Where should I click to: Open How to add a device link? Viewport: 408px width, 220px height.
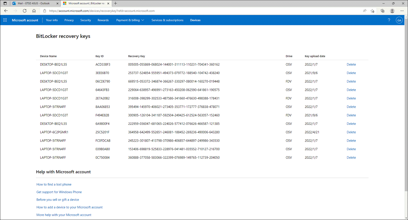pyautogui.click(x=69, y=207)
